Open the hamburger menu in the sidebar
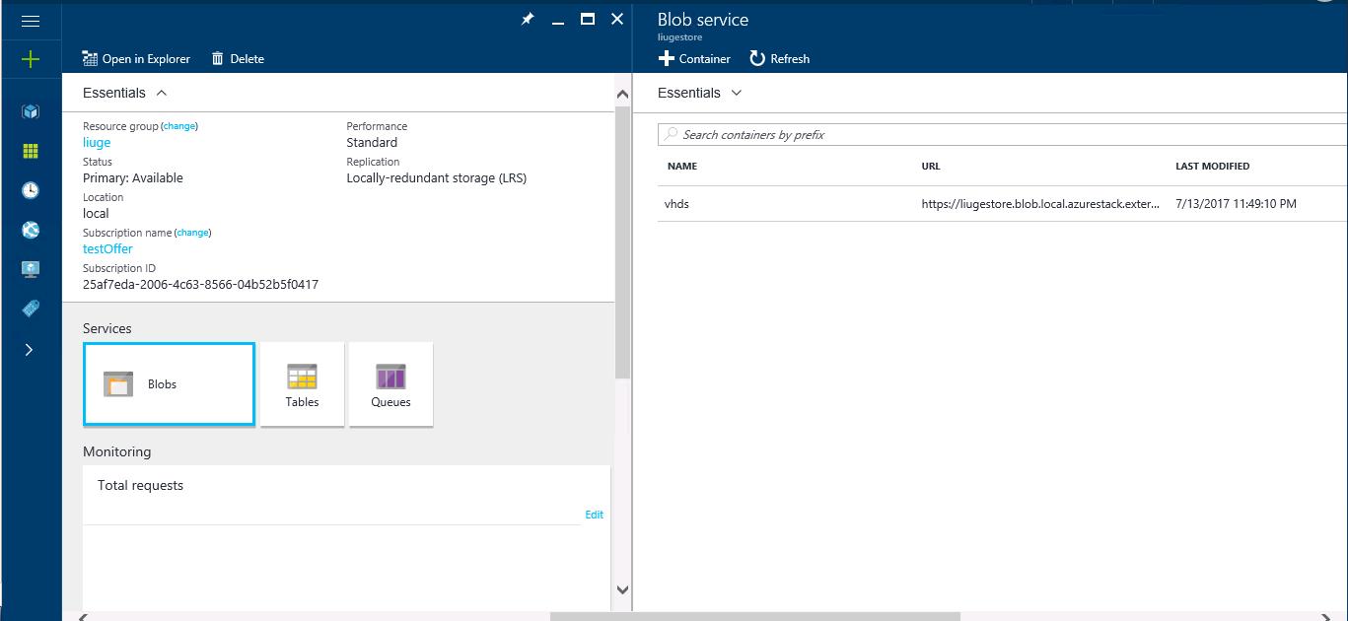This screenshot has width=1348, height=621. 31,20
